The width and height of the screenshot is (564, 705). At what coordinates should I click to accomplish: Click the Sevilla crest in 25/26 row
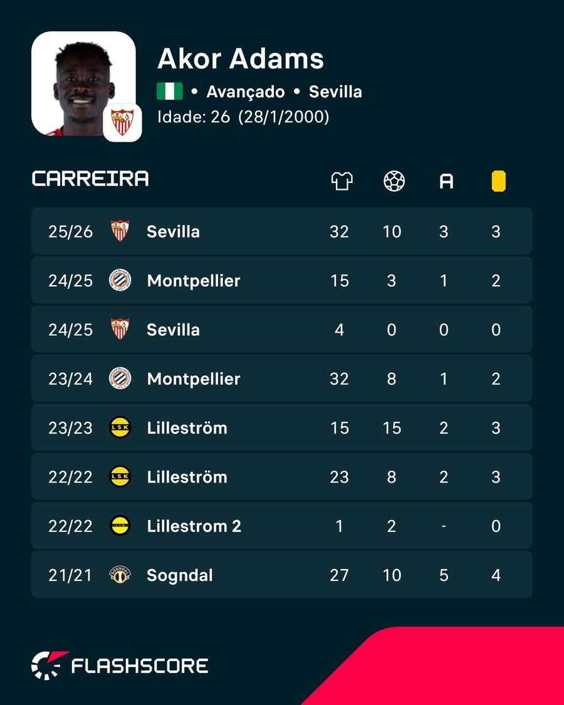(120, 231)
